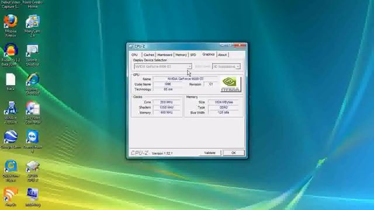Select the orange RSS feed reader desktop icon
This screenshot has width=374, height=210.
(11, 197)
